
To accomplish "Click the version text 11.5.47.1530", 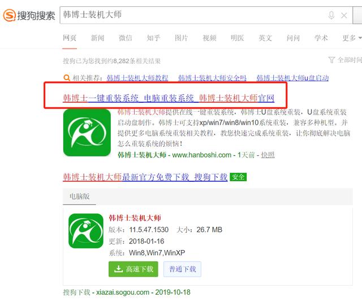I will tap(149, 229).
